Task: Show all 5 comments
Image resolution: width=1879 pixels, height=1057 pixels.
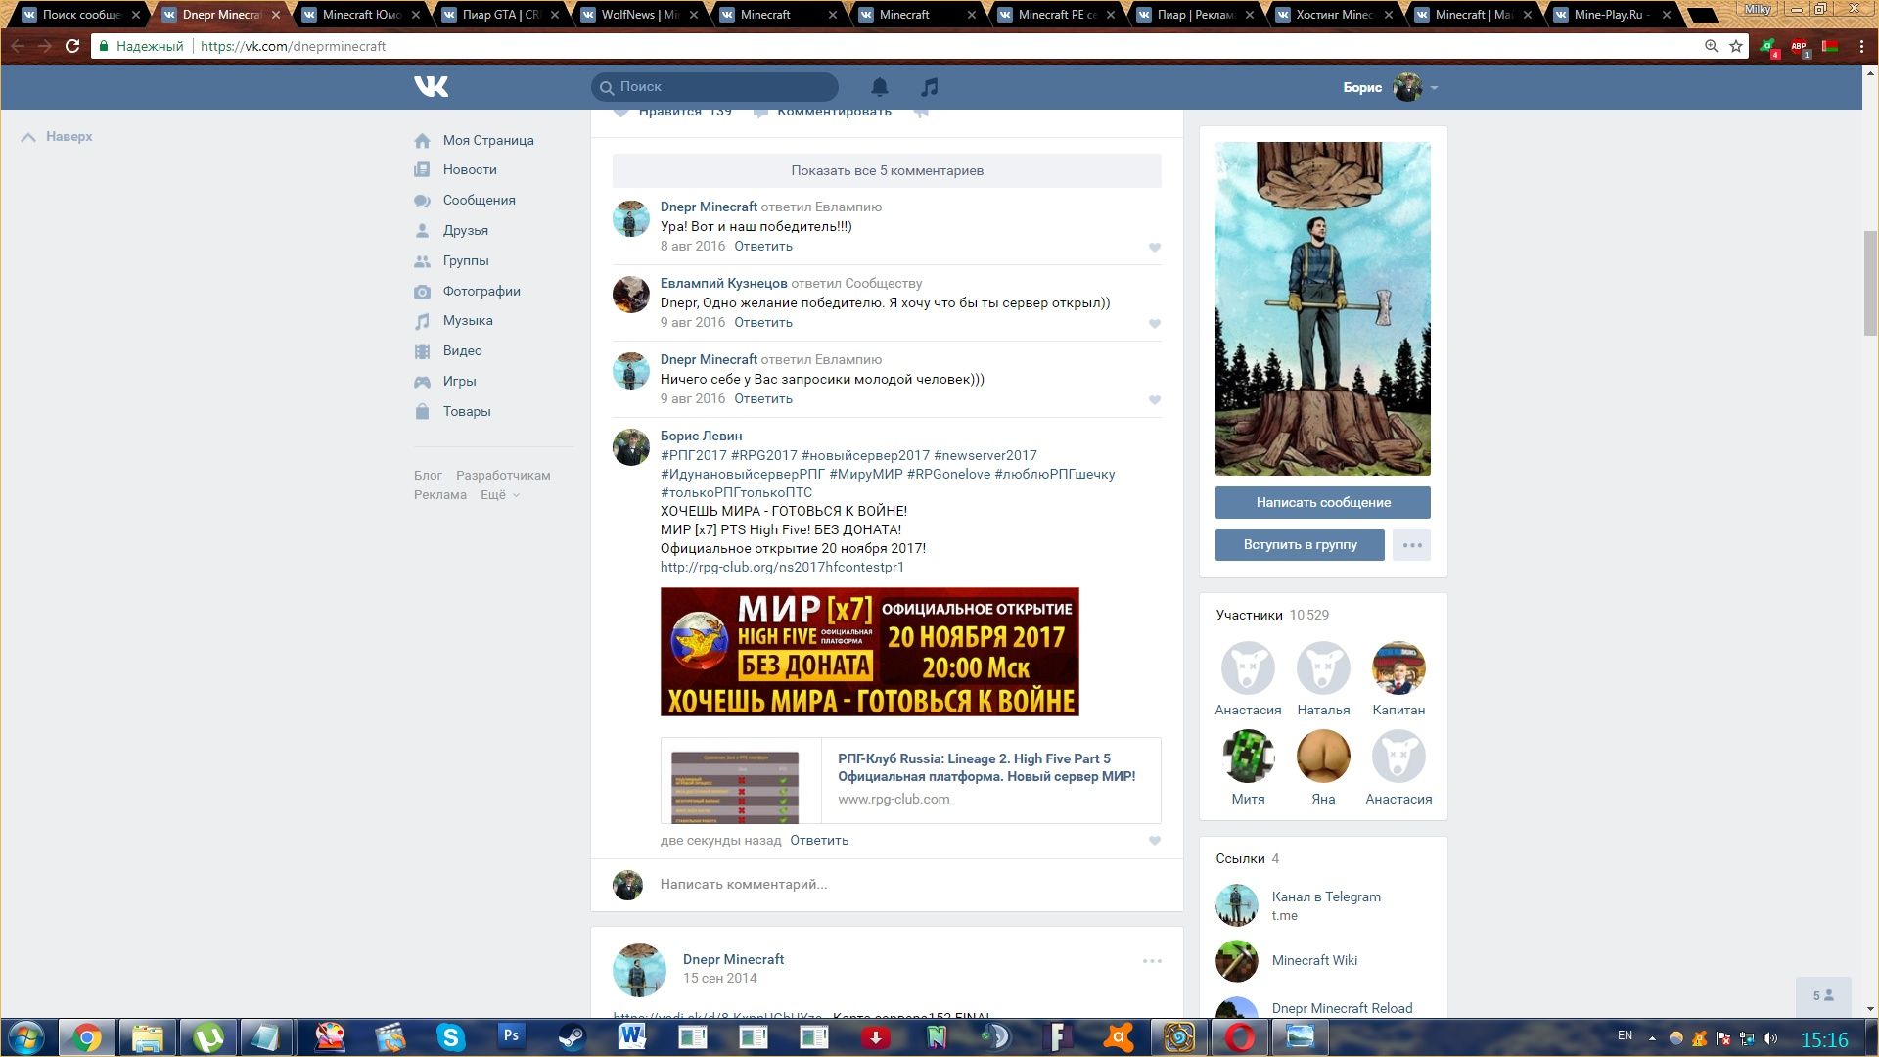Action: click(x=887, y=170)
